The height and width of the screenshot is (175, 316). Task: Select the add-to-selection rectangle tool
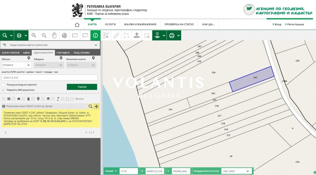(x=75, y=35)
